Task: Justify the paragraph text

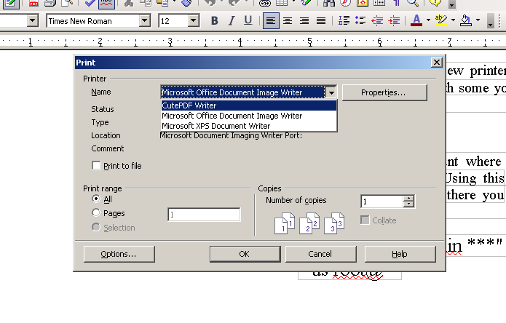Action: coord(321,21)
